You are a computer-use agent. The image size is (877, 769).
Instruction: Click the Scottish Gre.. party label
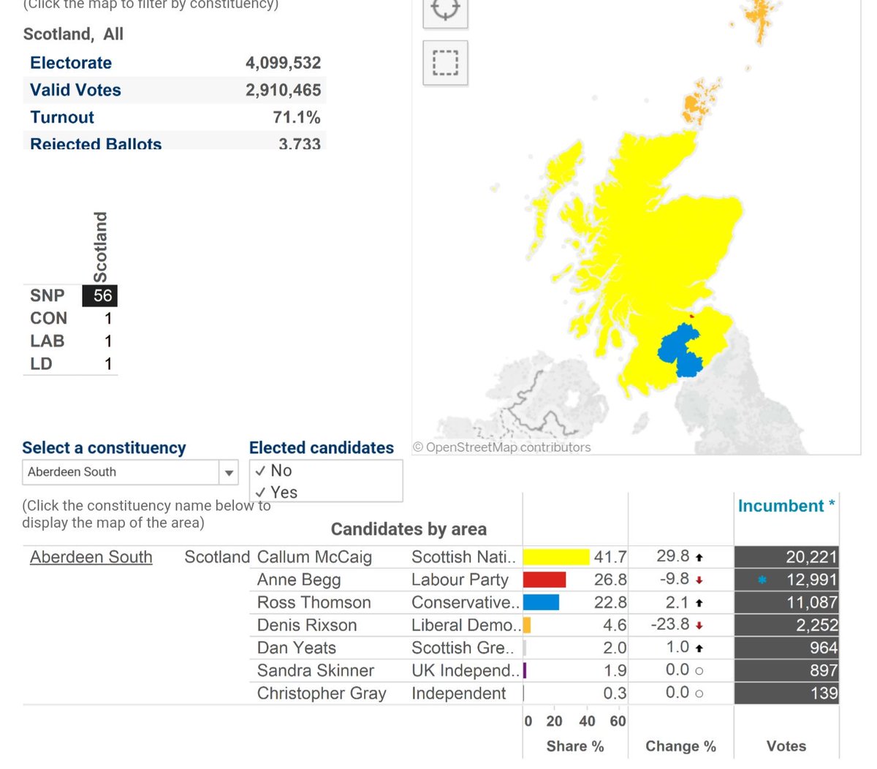(463, 648)
